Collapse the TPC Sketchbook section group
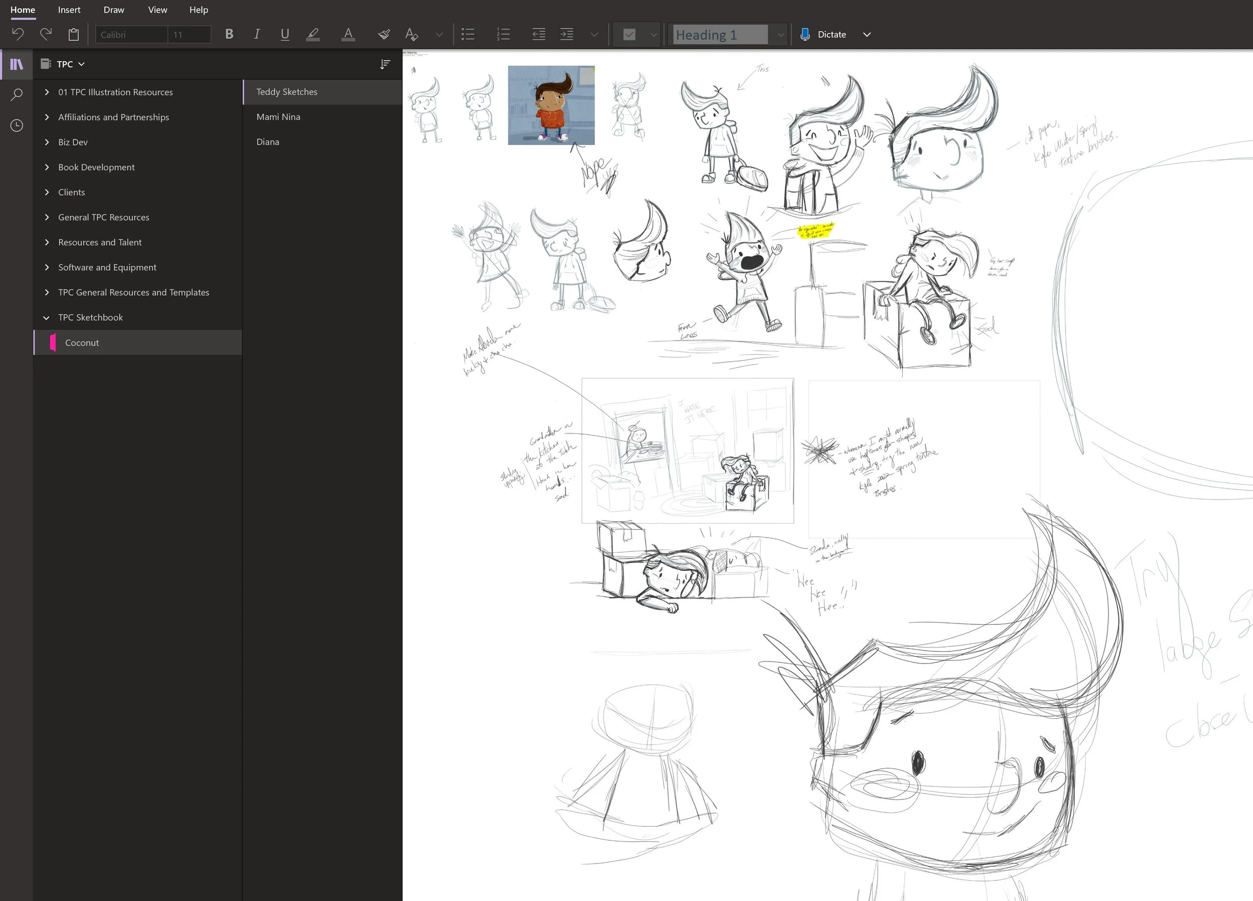1253x901 pixels. 47,318
